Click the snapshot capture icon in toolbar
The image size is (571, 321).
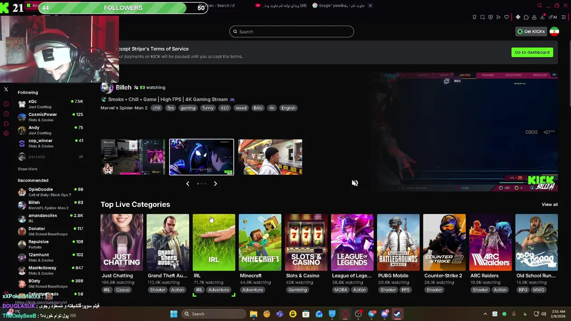click(482, 17)
